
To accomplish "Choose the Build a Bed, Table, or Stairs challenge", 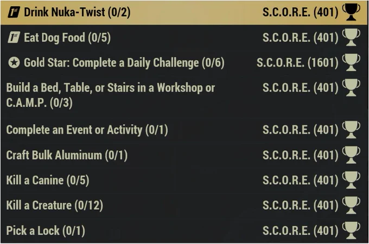I will coord(184,96).
